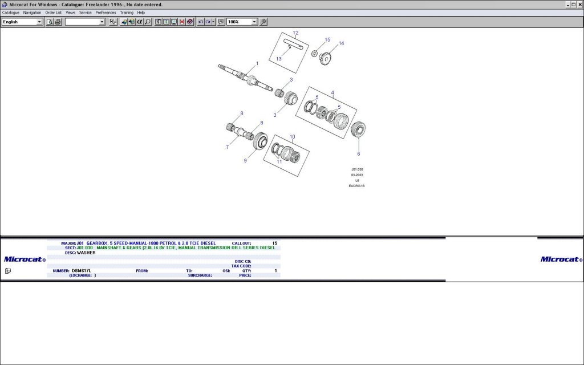Open the Preferences menu

(106, 13)
